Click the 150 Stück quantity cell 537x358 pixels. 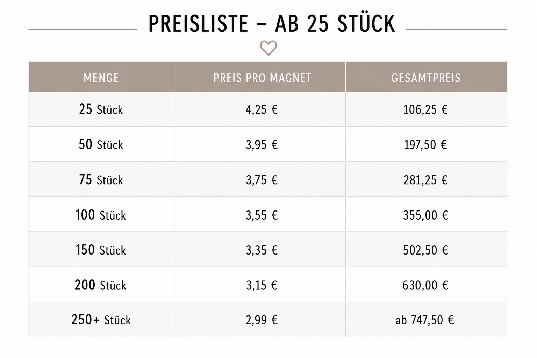[101, 250]
